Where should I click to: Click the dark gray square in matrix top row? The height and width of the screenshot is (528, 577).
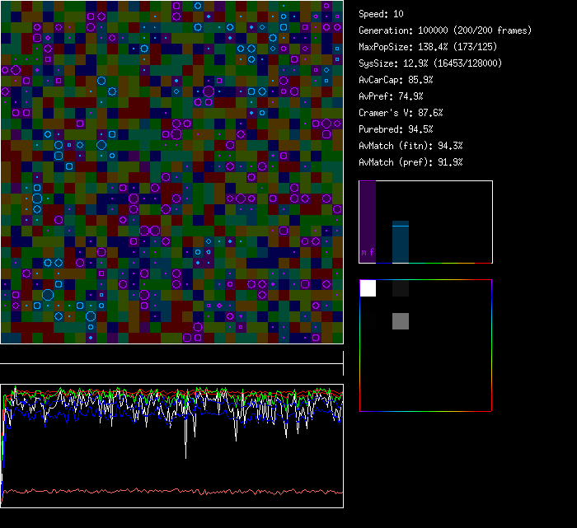[401, 288]
